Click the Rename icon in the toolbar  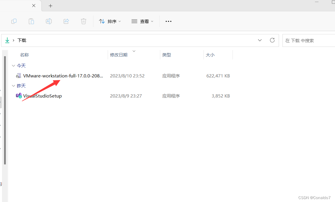49,21
